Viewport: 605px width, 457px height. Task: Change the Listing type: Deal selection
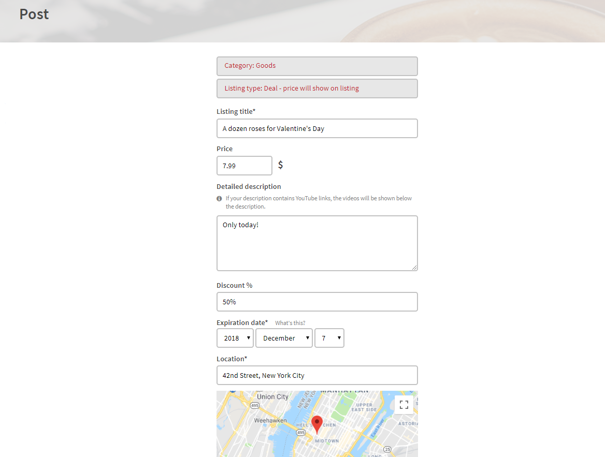[x=317, y=89]
